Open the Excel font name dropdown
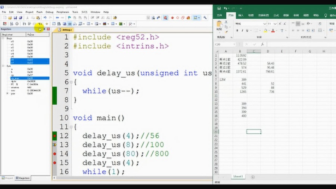The height and width of the screenshot is (189, 336). click(265, 24)
